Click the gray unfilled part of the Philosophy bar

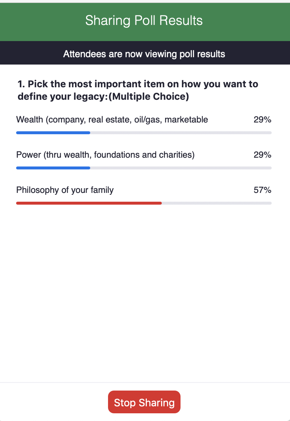217,203
